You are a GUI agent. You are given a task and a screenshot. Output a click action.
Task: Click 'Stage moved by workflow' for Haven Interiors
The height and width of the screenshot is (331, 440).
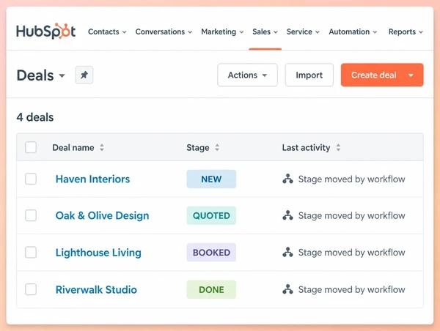351,179
